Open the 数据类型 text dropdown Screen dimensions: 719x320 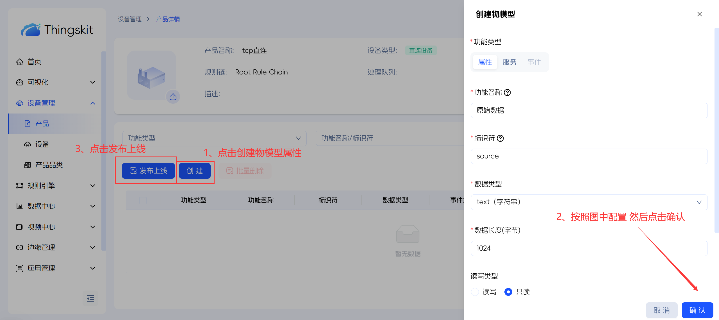(x=589, y=202)
